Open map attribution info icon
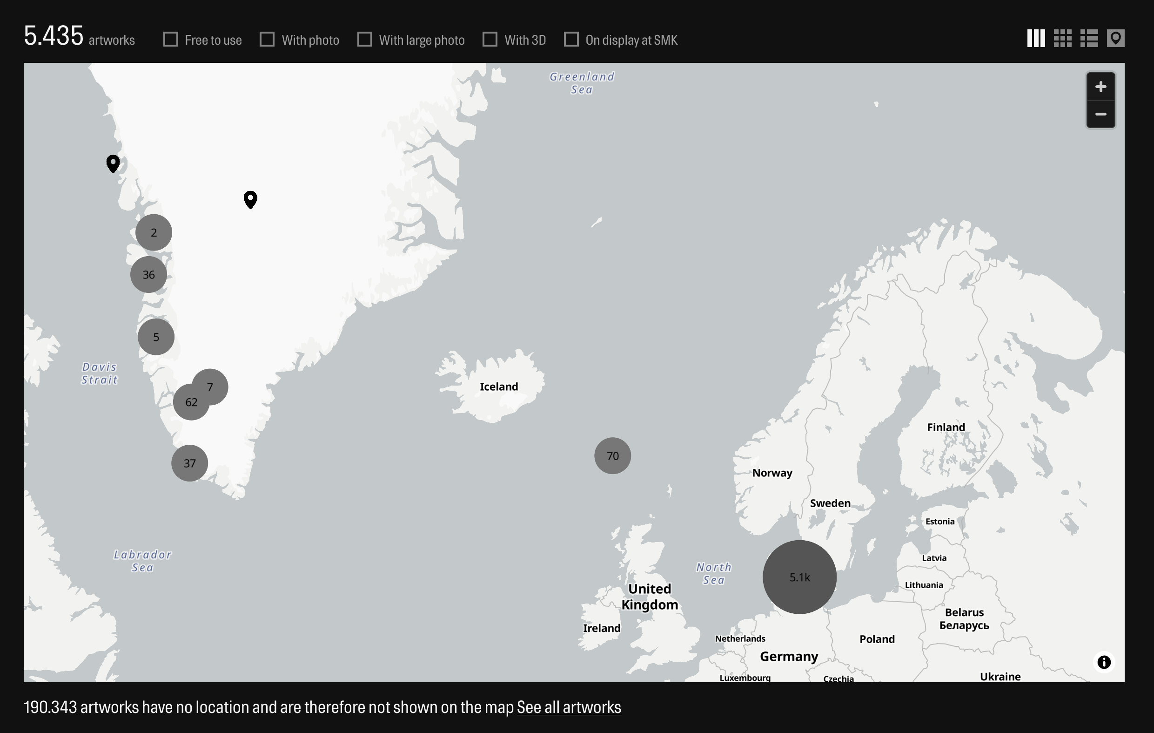This screenshot has width=1154, height=733. (1104, 663)
